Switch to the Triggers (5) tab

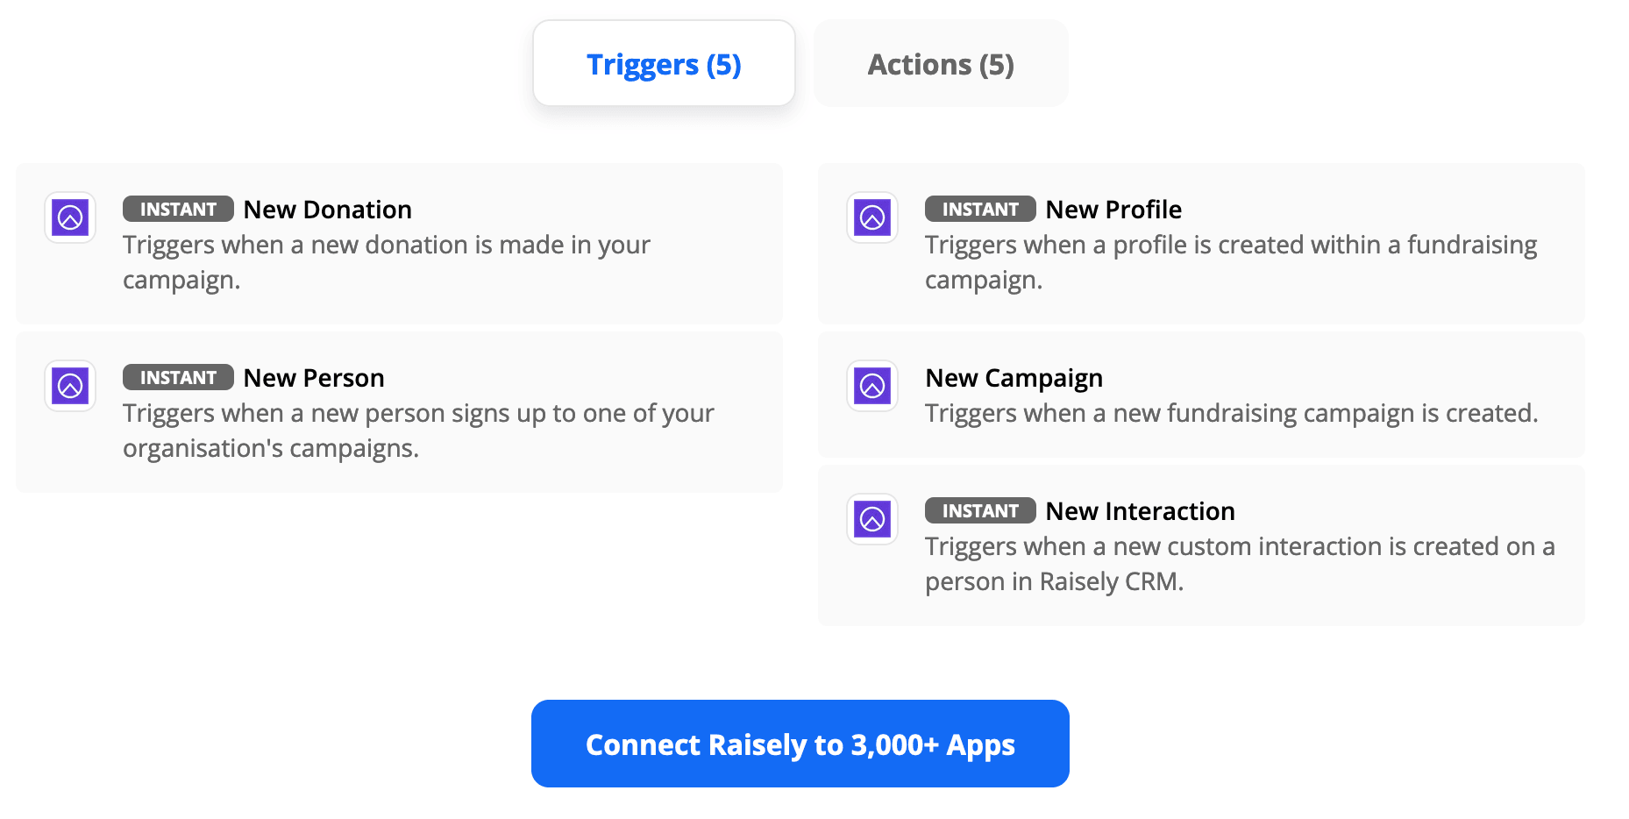[x=664, y=64]
